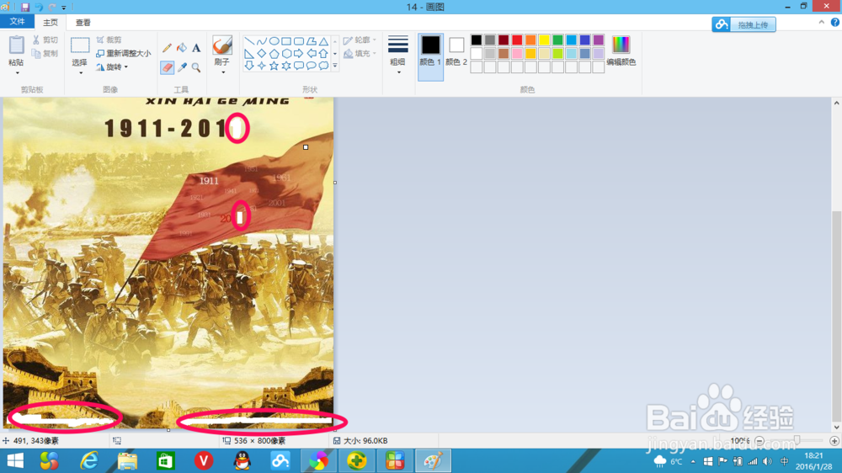Image resolution: width=842 pixels, height=473 pixels.
Task: Click the Save icon in quick access toolbar
Action: [24, 7]
